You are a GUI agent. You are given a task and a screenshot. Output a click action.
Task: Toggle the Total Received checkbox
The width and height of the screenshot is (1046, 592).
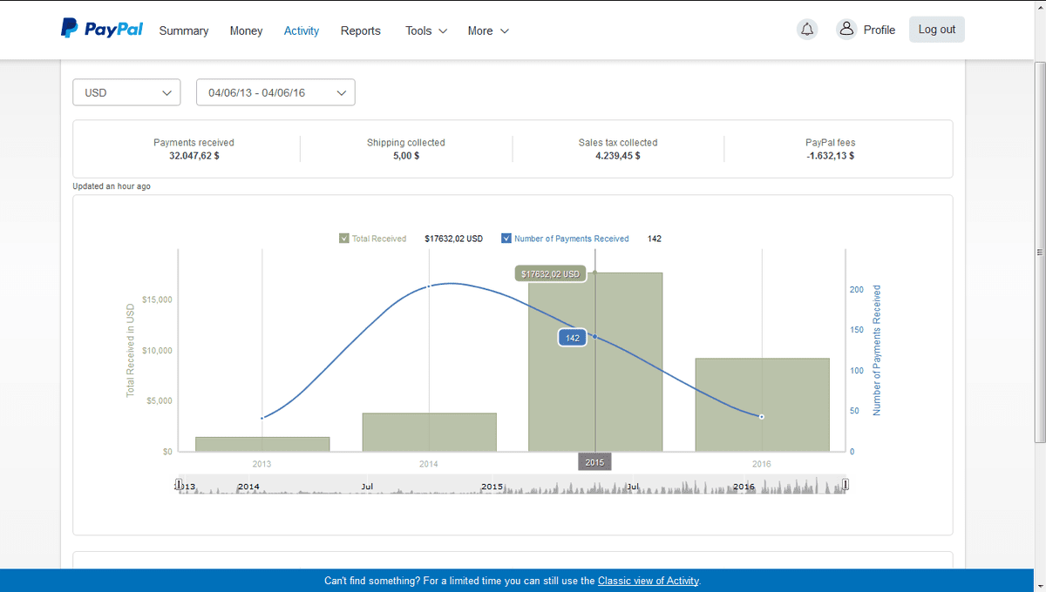[x=344, y=239]
